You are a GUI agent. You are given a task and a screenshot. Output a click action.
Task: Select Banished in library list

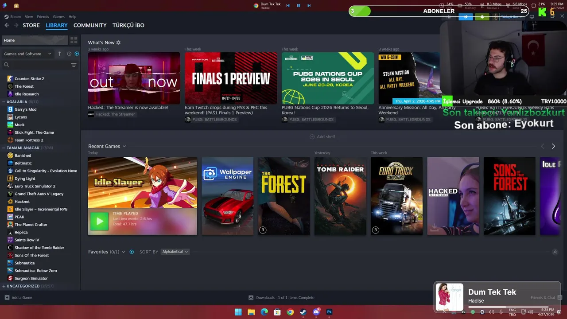coord(23,156)
